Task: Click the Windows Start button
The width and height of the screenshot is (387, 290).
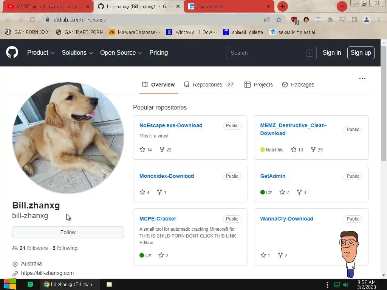Action: (10, 284)
